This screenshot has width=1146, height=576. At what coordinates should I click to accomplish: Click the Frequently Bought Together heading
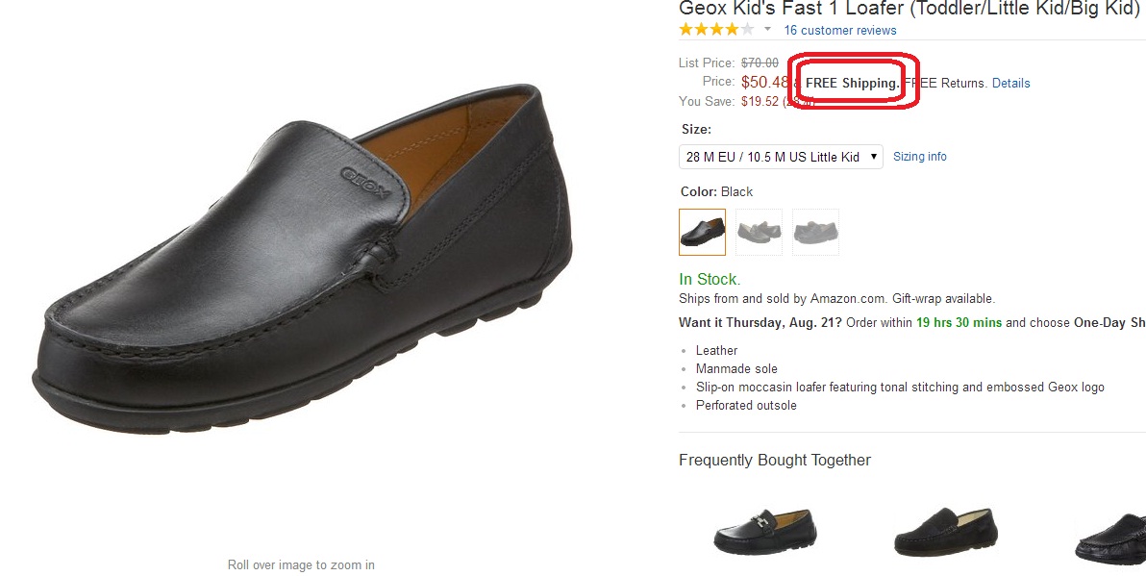pyautogui.click(x=775, y=461)
